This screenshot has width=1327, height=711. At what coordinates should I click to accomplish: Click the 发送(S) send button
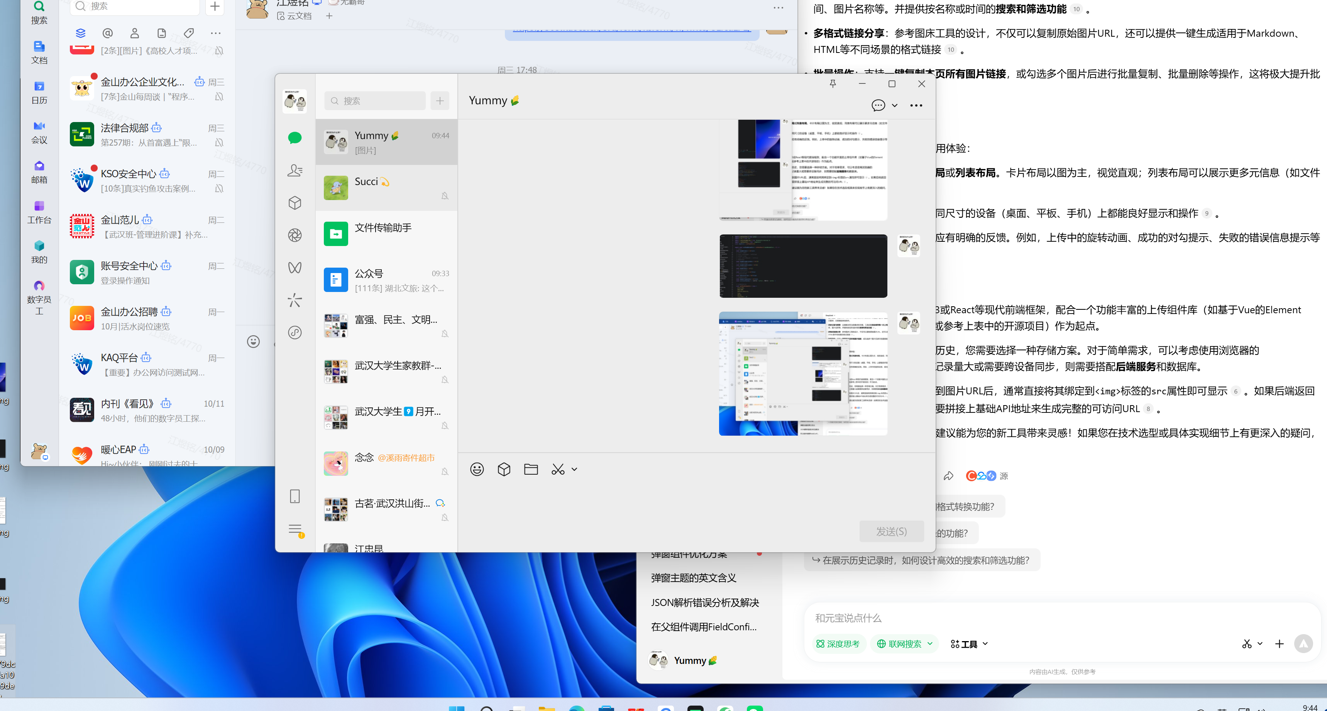click(891, 531)
